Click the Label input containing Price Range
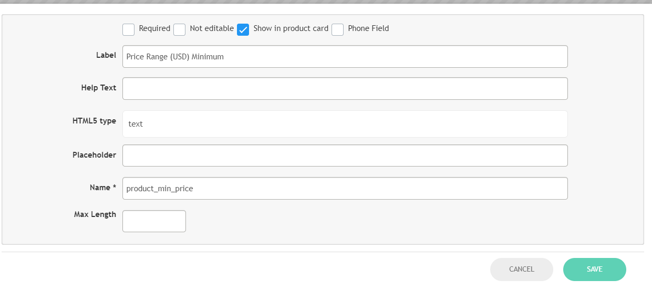Screen dimensions: 652x290 click(345, 57)
